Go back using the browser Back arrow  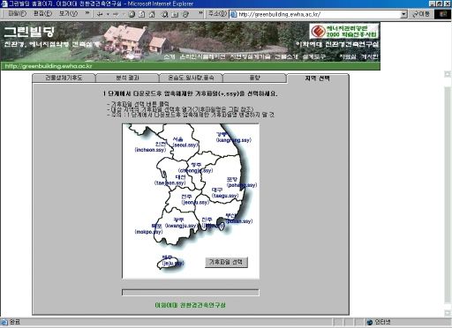tap(100, 14)
